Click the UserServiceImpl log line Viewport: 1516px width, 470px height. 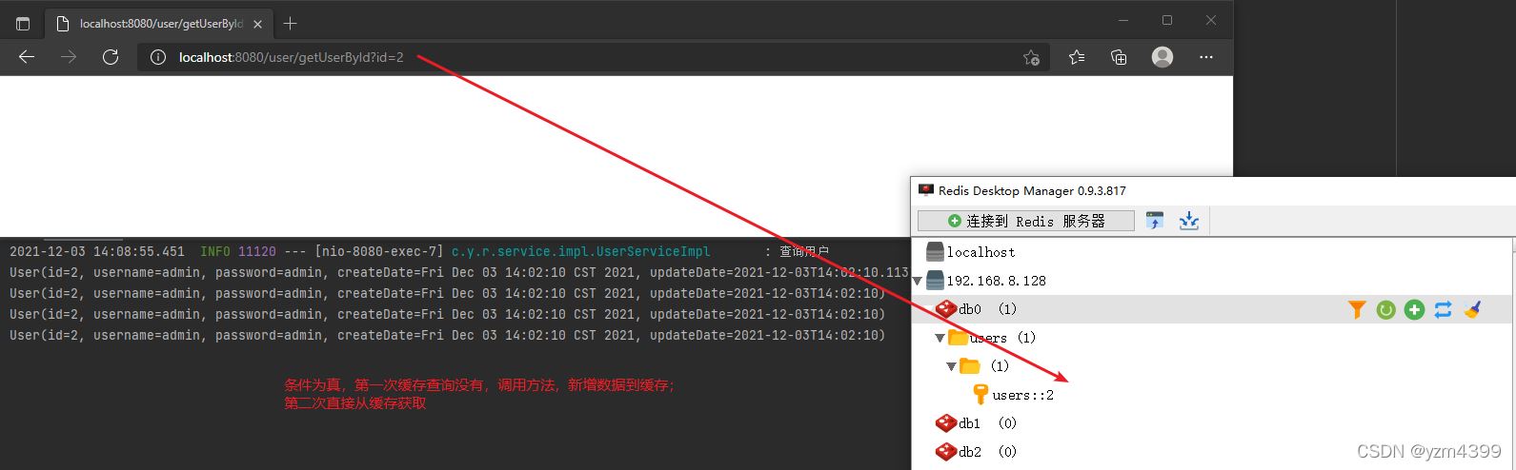[419, 251]
